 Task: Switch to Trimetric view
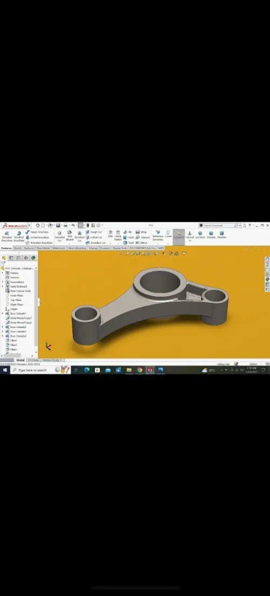[211, 235]
